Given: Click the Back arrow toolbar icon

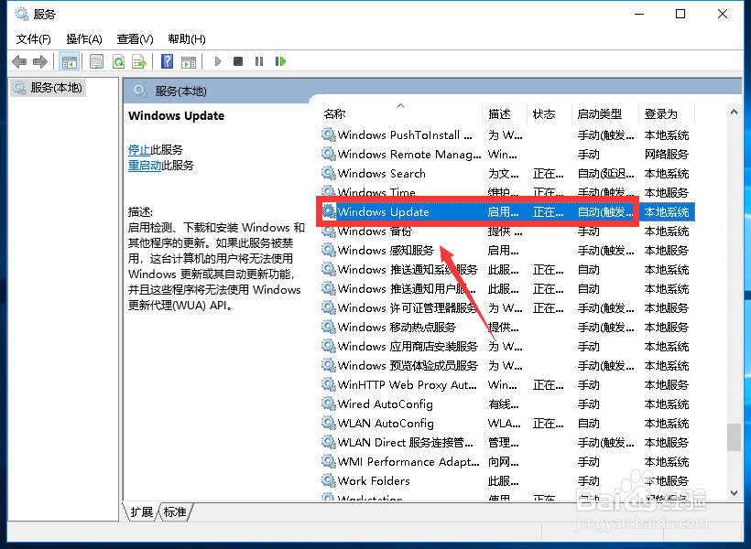Looking at the screenshot, I should point(19,61).
